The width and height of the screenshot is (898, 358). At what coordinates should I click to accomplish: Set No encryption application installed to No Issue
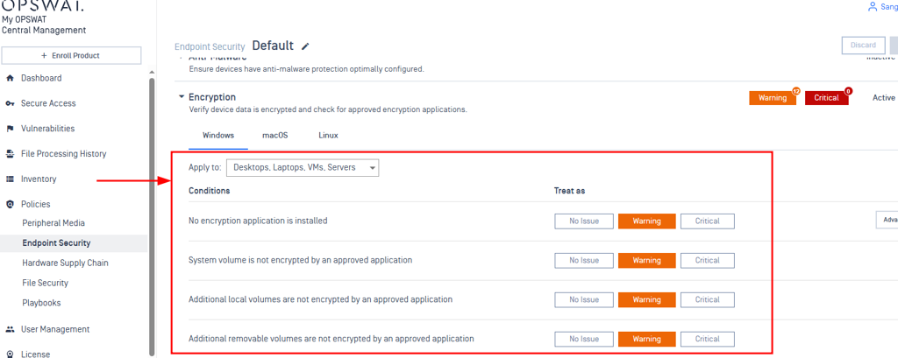tap(583, 221)
